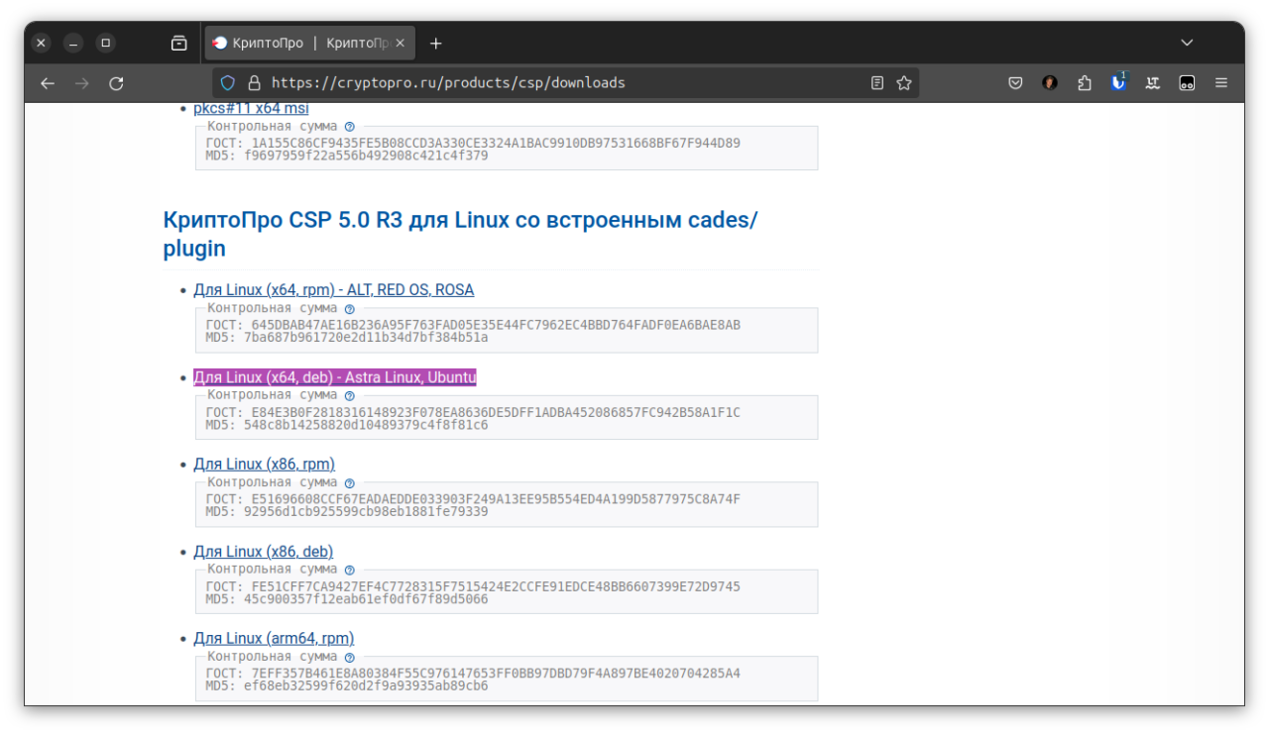1269x733 pixels.
Task: Open a new tab with plus button
Action: click(x=436, y=43)
